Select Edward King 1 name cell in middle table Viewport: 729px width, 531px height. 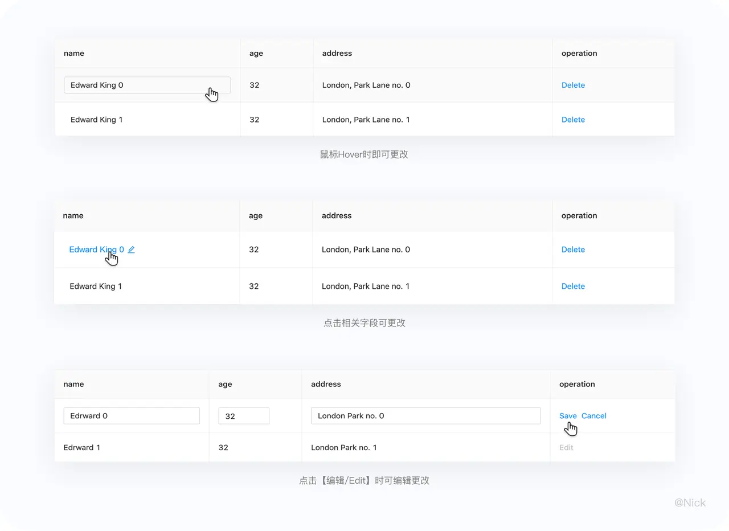[x=96, y=286]
